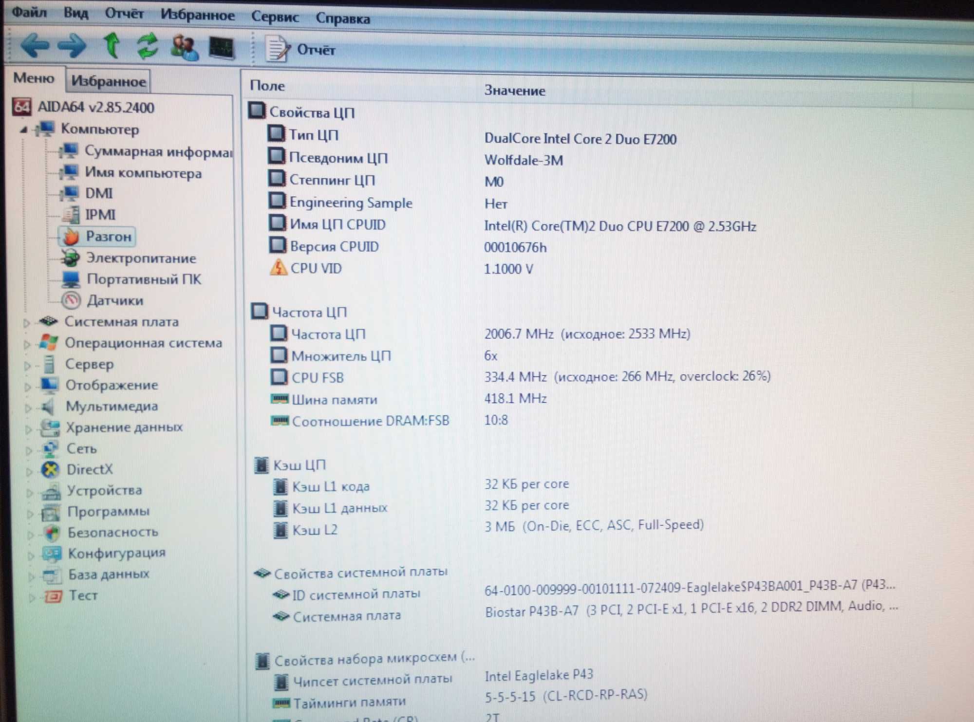This screenshot has height=722, width=974.
Task: Click the Отображение monitor icon
Action: [x=50, y=385]
